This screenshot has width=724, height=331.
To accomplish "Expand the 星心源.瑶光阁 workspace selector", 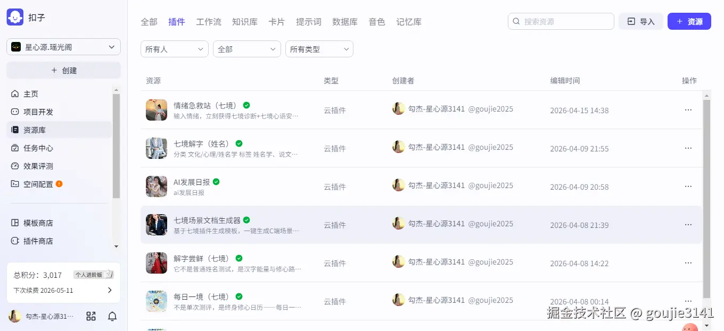I will (63, 47).
